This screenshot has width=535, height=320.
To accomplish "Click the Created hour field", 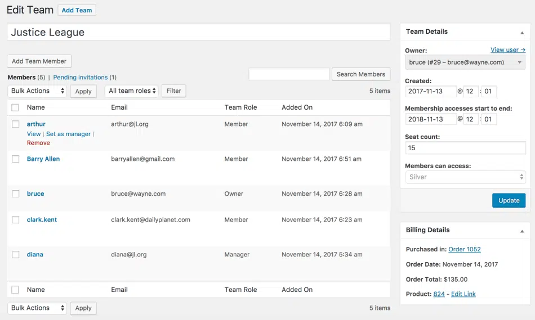I will [x=470, y=91].
